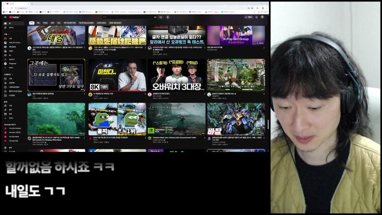Close the YouTube browser tab

point(28,4)
